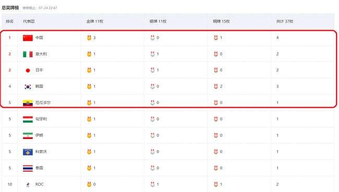Click the South Korea flag icon

coord(28,86)
